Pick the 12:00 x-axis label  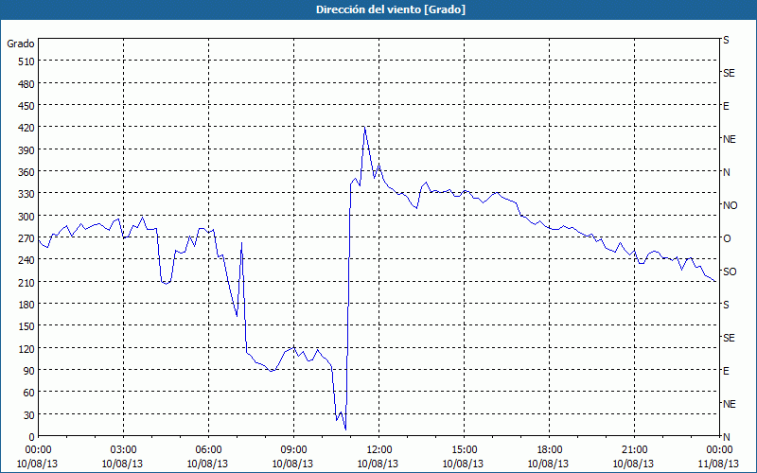379,450
